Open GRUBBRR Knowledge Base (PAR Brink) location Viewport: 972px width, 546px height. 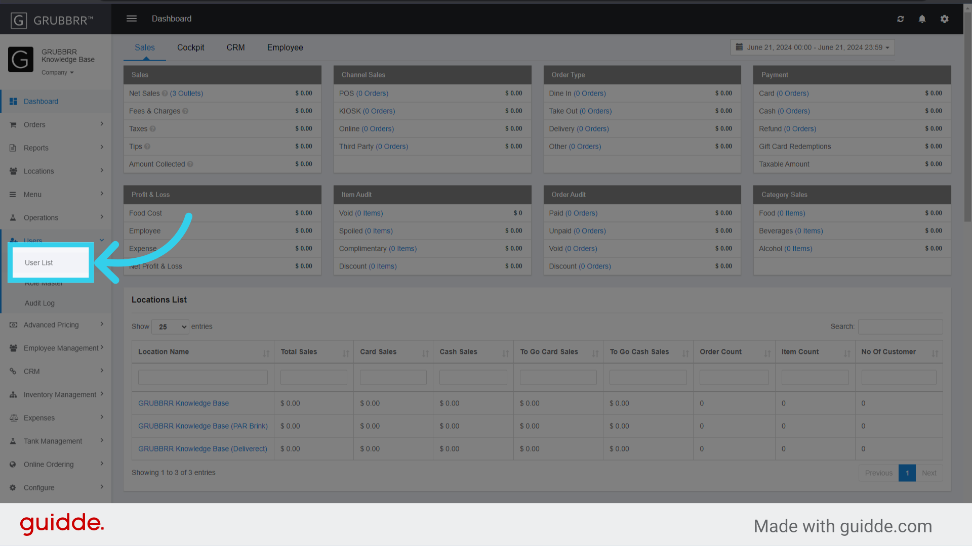coord(203,426)
